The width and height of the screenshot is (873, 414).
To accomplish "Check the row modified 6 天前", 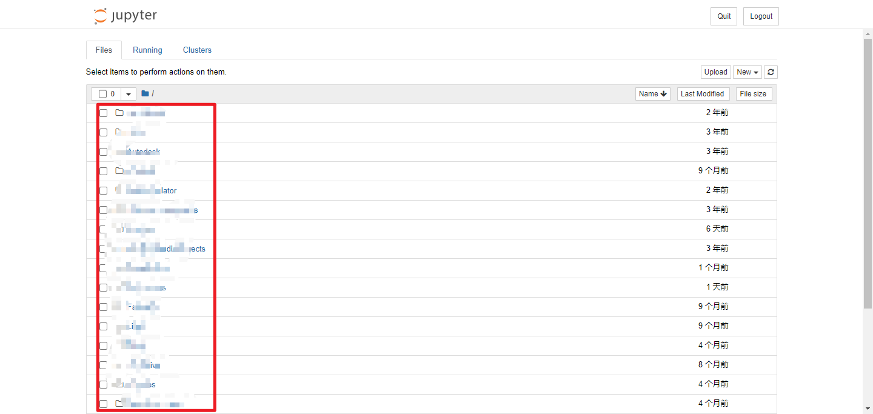I will (x=103, y=229).
